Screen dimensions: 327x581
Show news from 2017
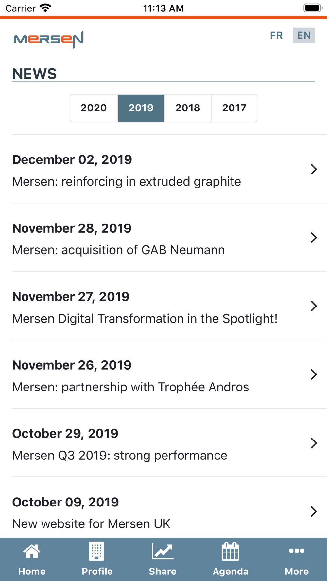[x=234, y=108]
